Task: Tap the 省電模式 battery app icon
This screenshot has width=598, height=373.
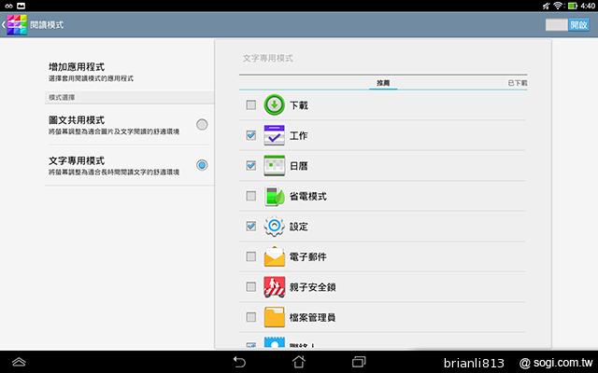Action: click(x=274, y=196)
